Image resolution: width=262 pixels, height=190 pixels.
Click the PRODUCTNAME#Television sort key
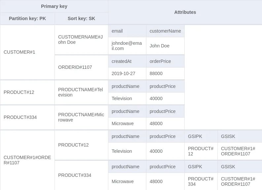81,92
